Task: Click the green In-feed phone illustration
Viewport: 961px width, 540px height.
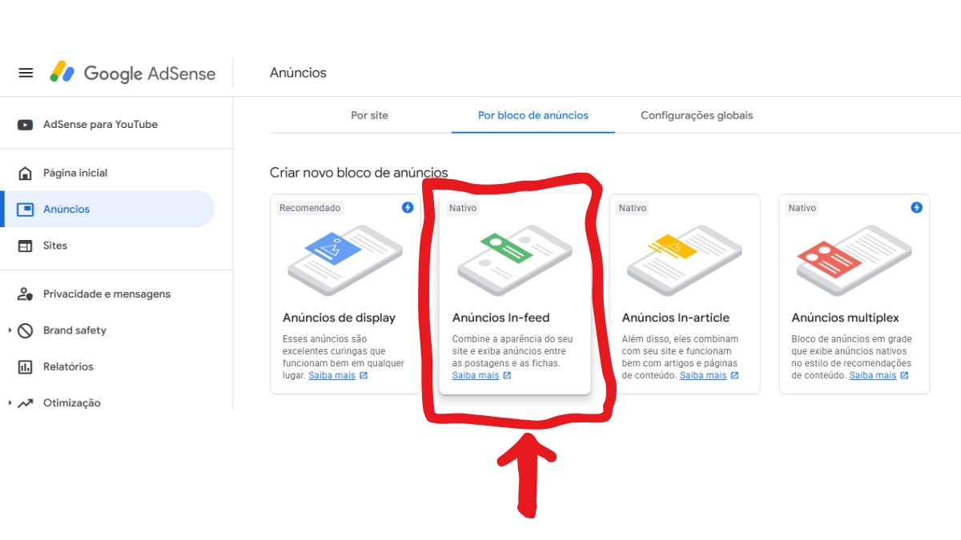Action: pyautogui.click(x=515, y=260)
